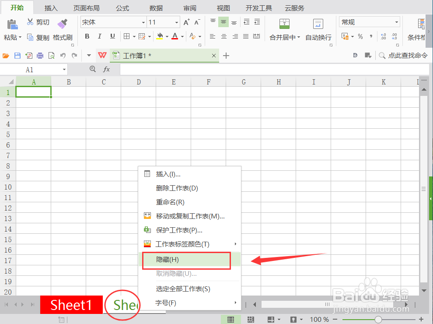Image resolution: width=433 pixels, height=324 pixels.
Task: Zoom in with plus button
Action: pos(421,320)
